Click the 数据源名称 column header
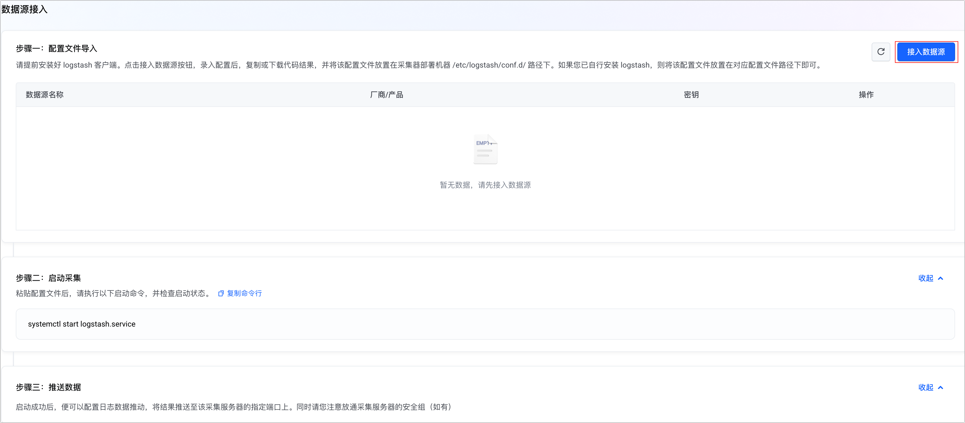 (x=45, y=95)
